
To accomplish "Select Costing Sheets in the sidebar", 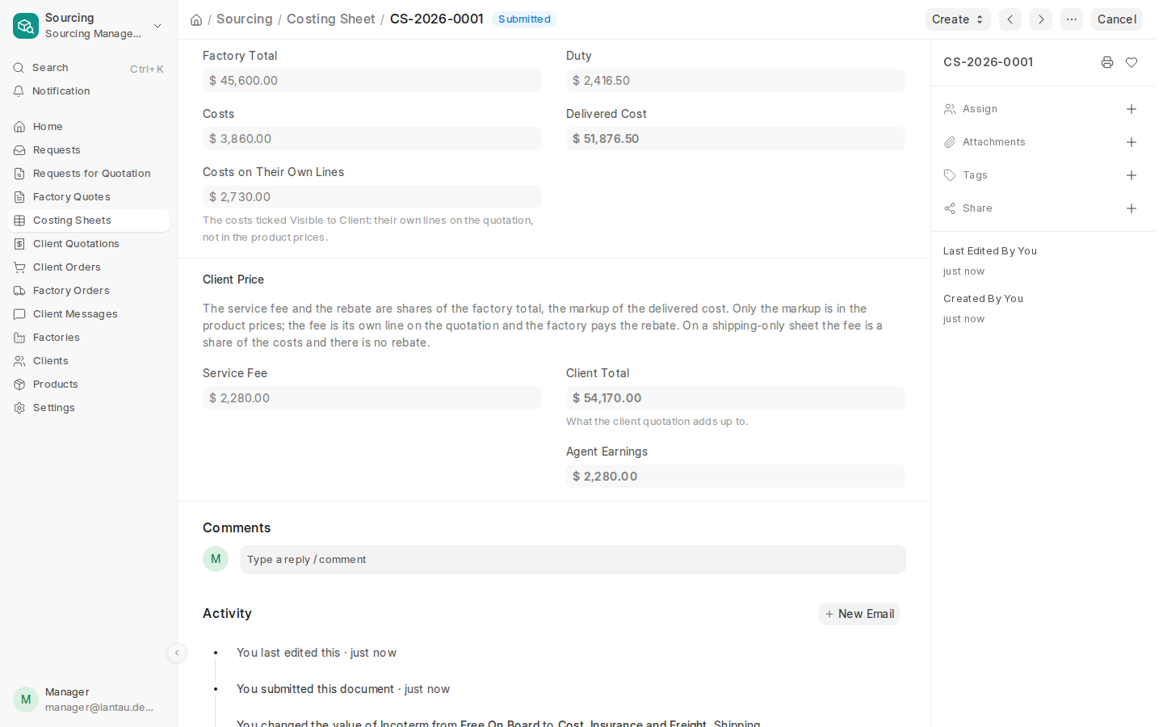I will (89, 221).
